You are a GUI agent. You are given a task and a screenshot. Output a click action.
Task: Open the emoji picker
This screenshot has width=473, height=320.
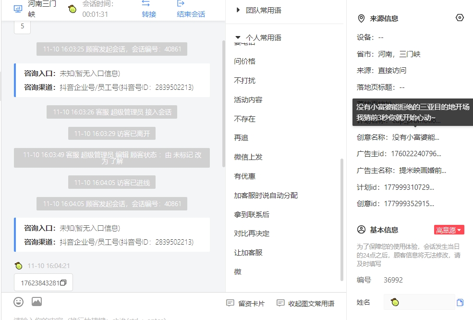18,302
